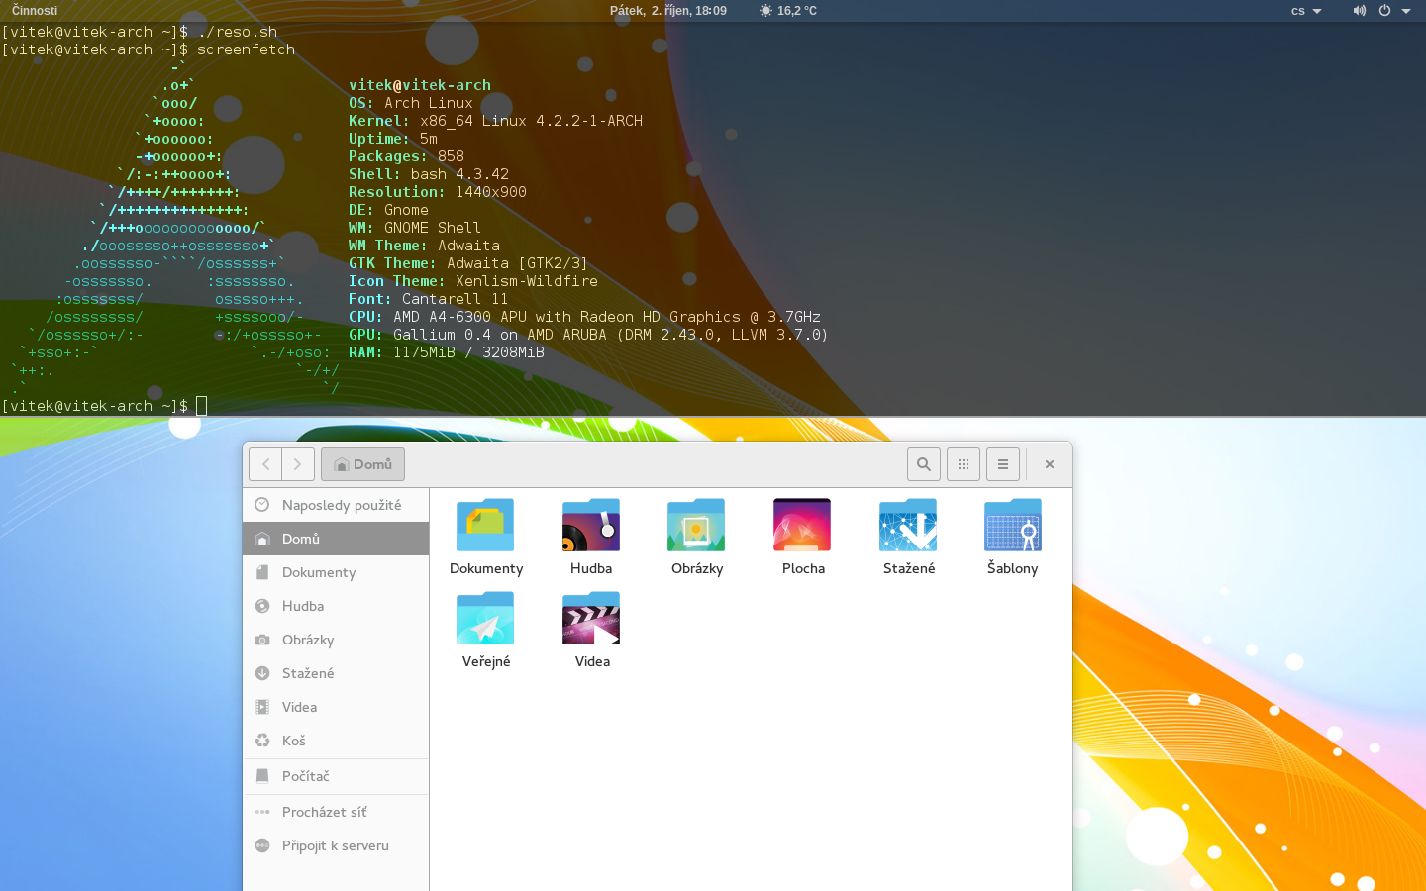Open the Plocha desktop folder icon
The width and height of the screenshot is (1426, 891).
tap(802, 525)
